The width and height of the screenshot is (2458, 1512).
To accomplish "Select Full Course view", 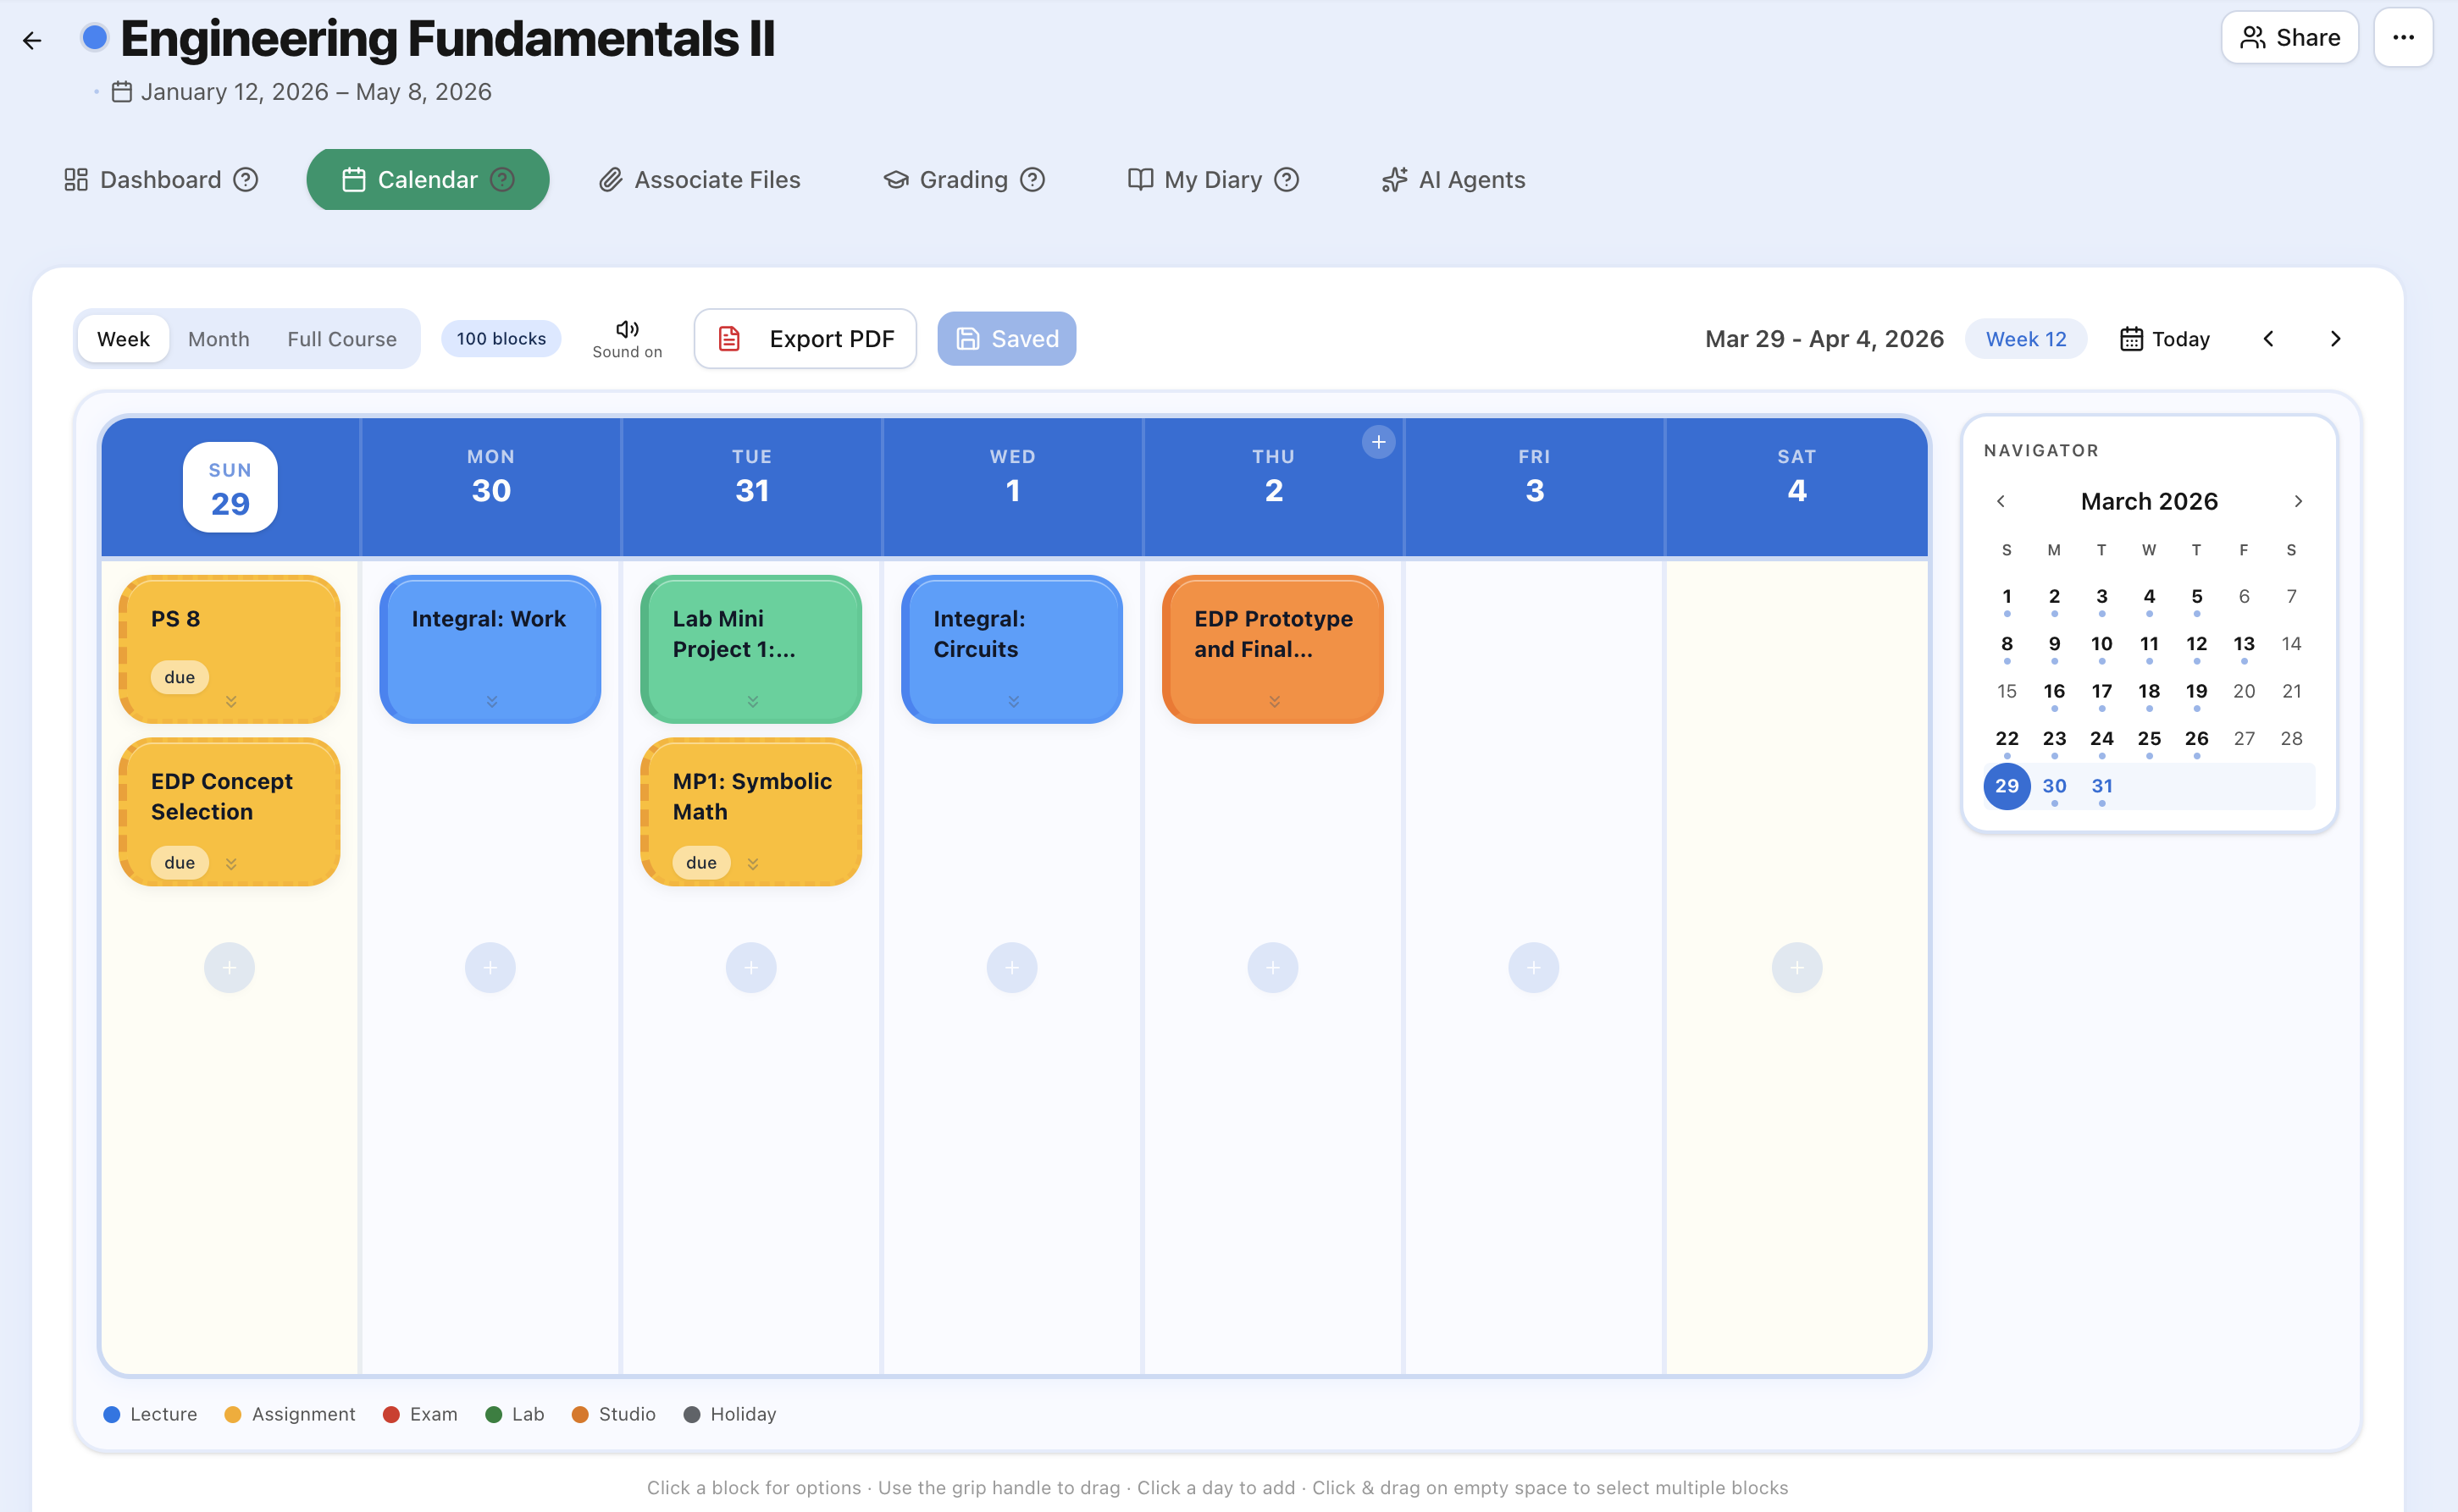I will pyautogui.click(x=341, y=338).
